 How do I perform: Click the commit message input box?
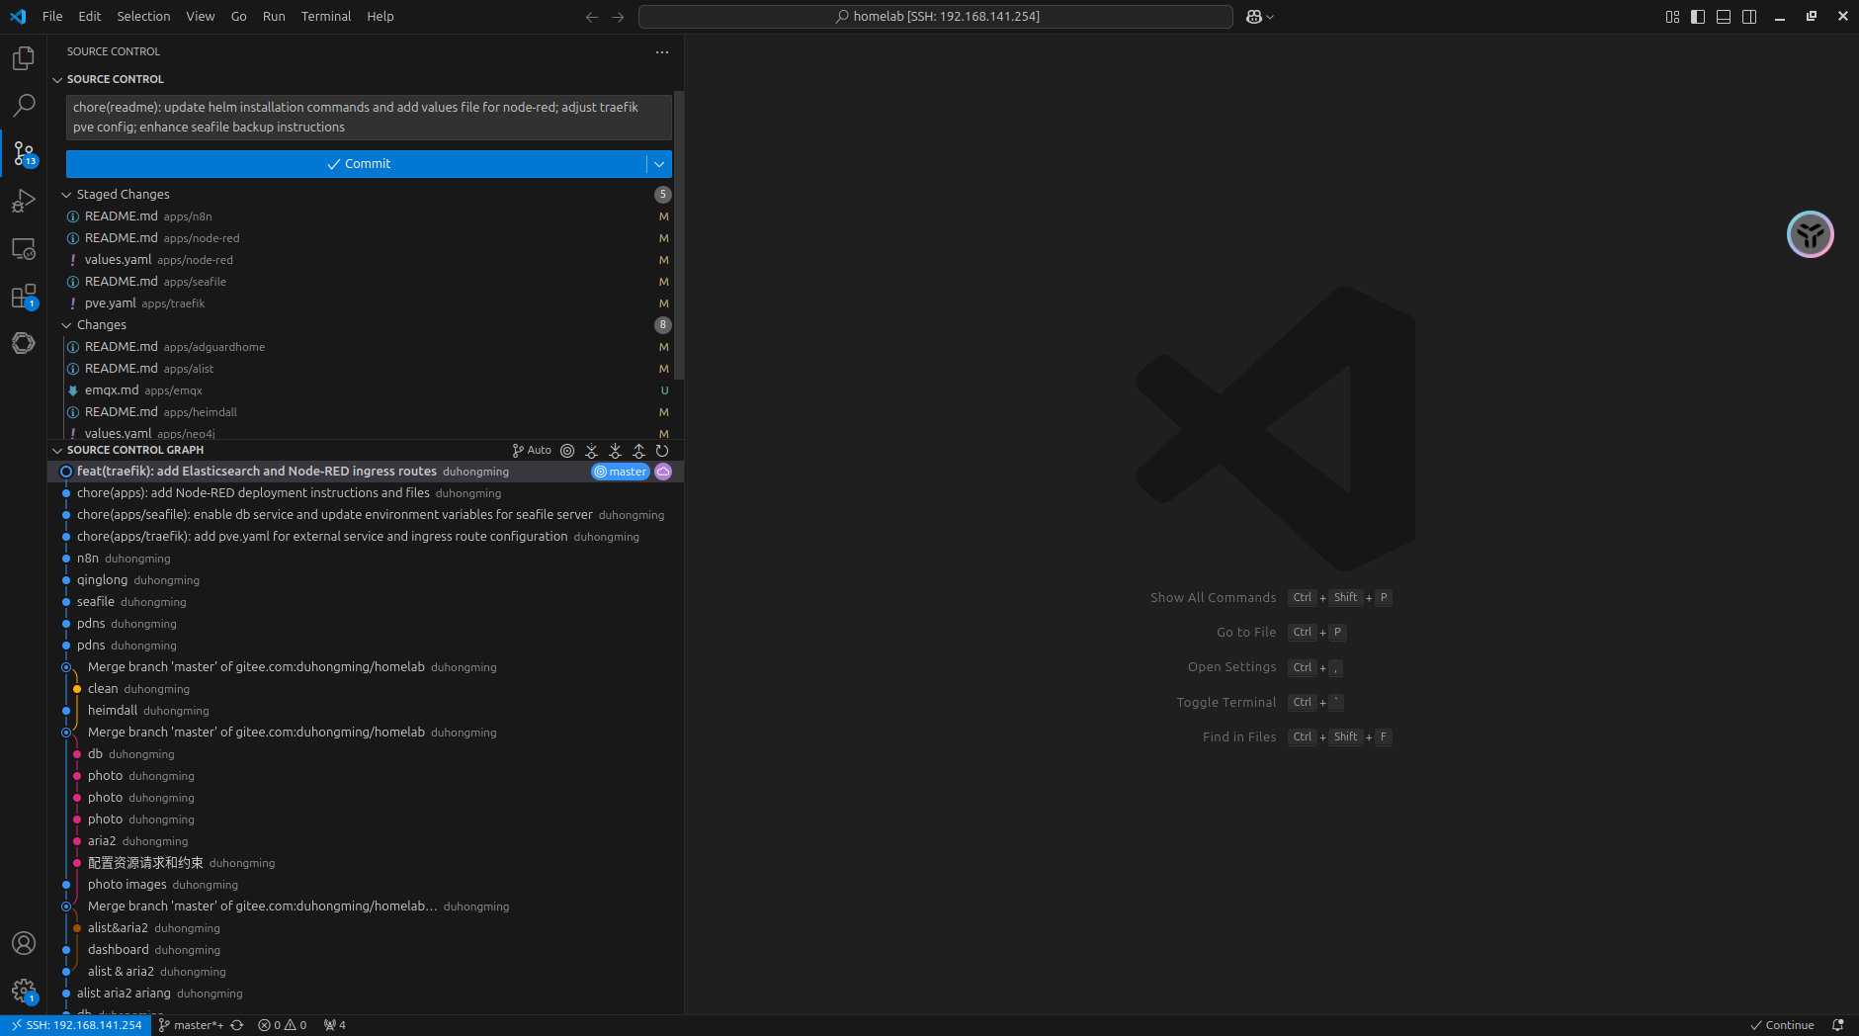click(x=369, y=118)
